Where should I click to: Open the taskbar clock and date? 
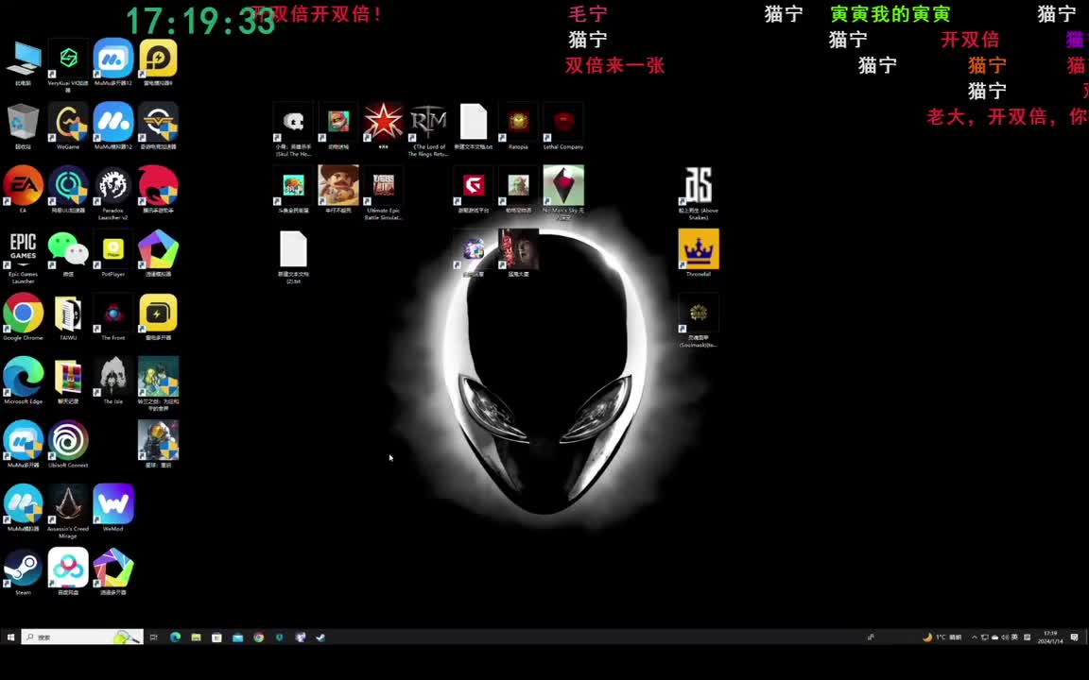(x=1050, y=637)
